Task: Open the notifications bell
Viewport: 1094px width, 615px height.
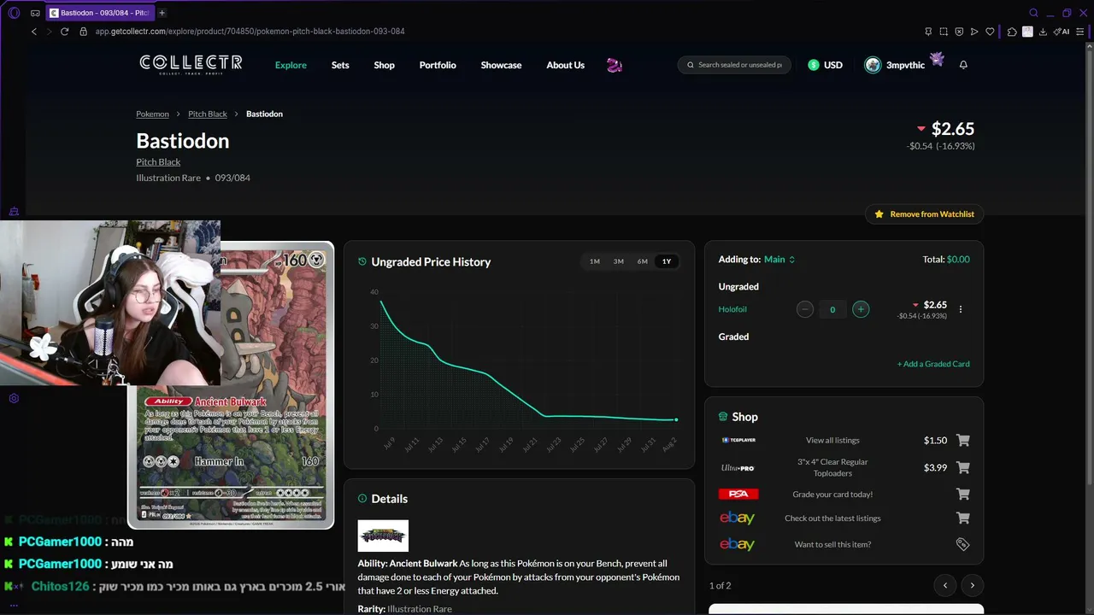Action: 963,65
